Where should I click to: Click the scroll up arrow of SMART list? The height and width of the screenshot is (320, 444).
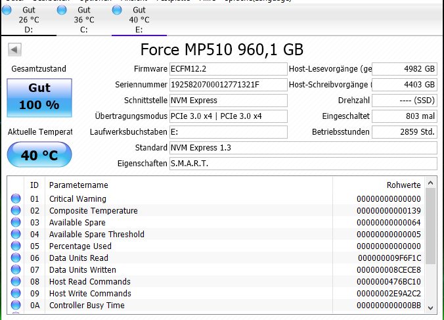430,183
